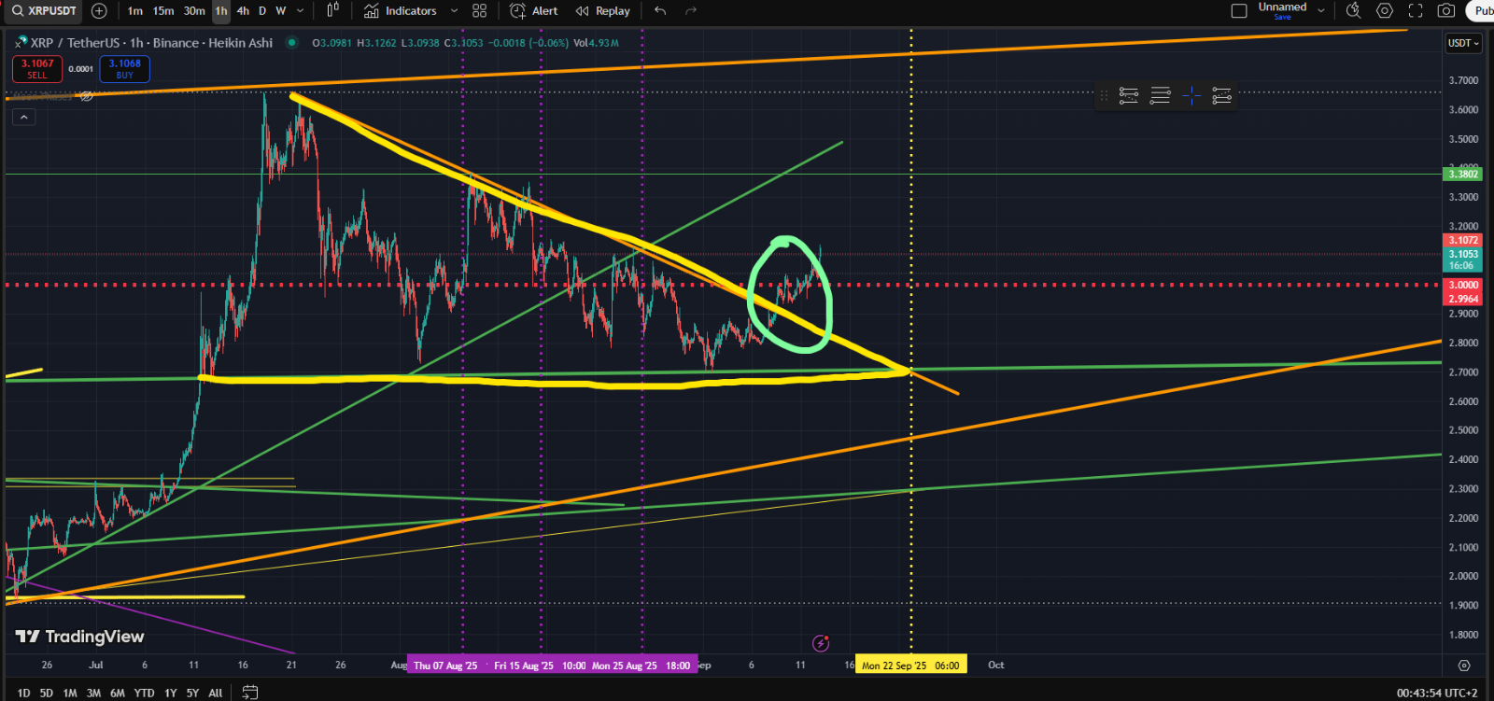Select horizontal lines tool in floating toolbar
1494x701 pixels.
click(x=1161, y=95)
